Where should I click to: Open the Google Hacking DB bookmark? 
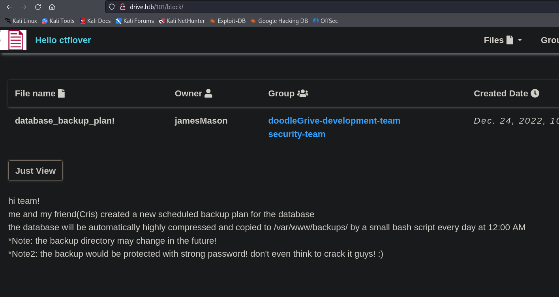pyautogui.click(x=279, y=21)
